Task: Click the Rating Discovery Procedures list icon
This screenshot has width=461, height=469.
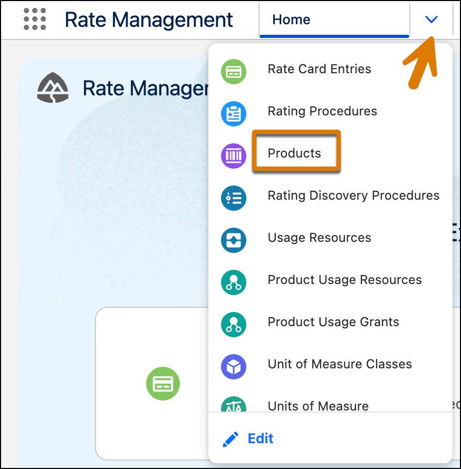Action: pos(234,198)
